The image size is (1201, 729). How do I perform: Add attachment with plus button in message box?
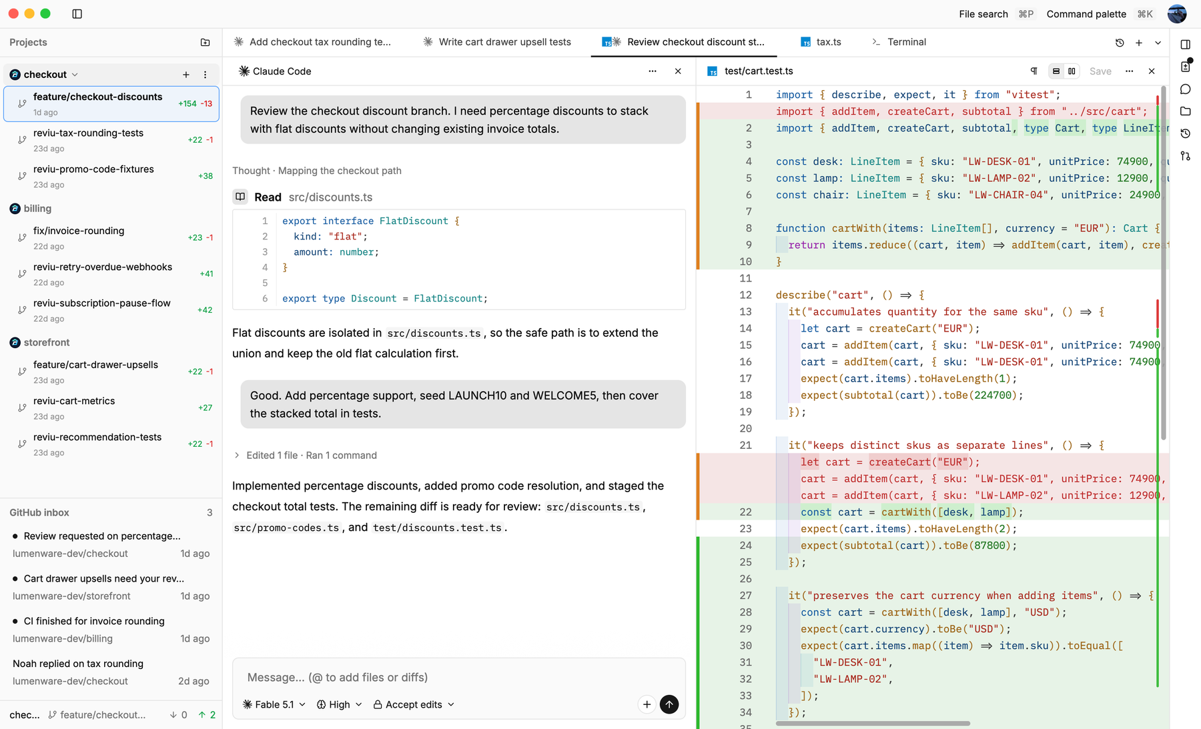point(647,704)
